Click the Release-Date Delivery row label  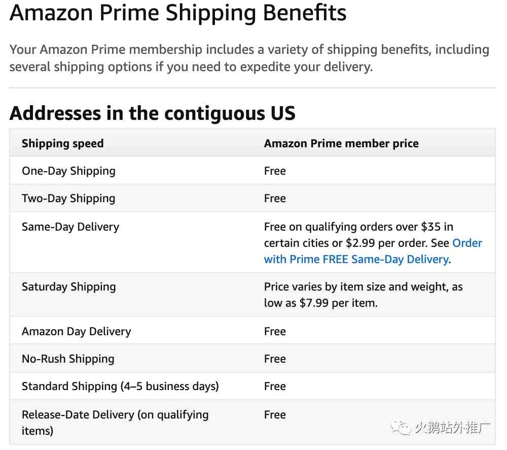[x=115, y=414]
